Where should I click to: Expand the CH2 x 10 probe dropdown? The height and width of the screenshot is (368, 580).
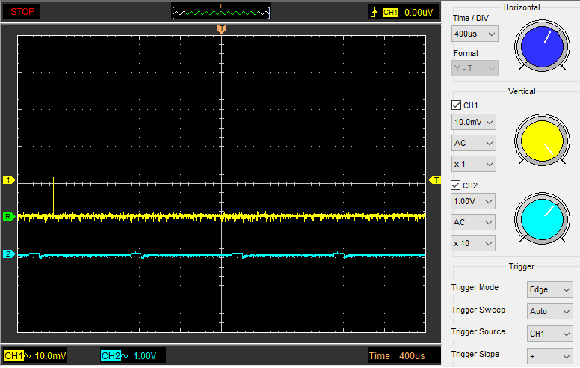(x=474, y=243)
